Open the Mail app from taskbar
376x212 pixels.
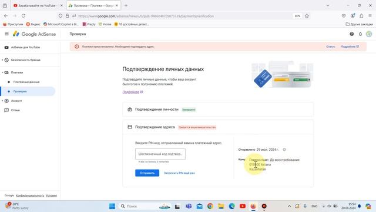click(200, 206)
